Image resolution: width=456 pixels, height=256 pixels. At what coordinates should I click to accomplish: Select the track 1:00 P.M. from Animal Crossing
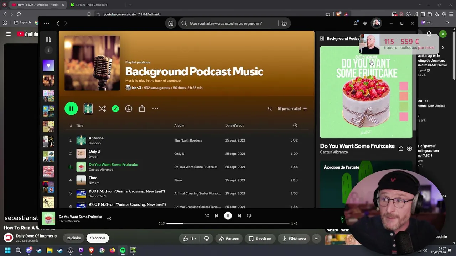tap(186, 193)
